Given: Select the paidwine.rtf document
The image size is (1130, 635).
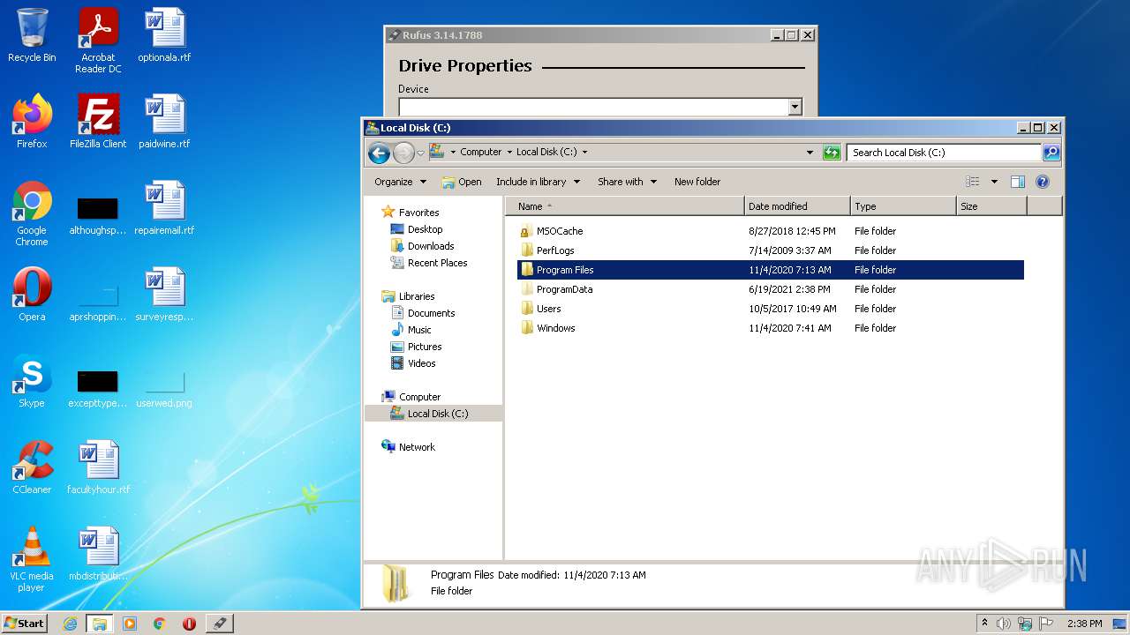Looking at the screenshot, I should click(164, 122).
